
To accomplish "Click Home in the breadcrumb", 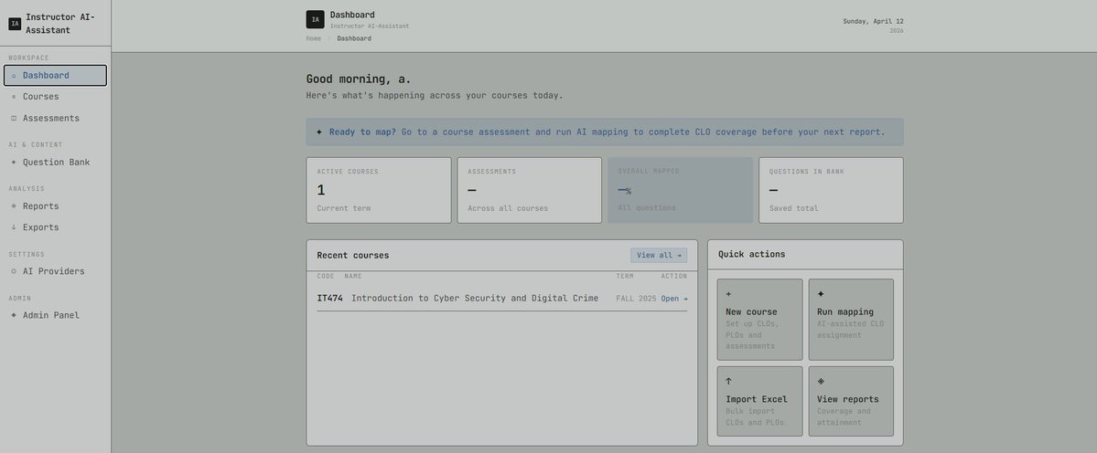I will [x=314, y=38].
